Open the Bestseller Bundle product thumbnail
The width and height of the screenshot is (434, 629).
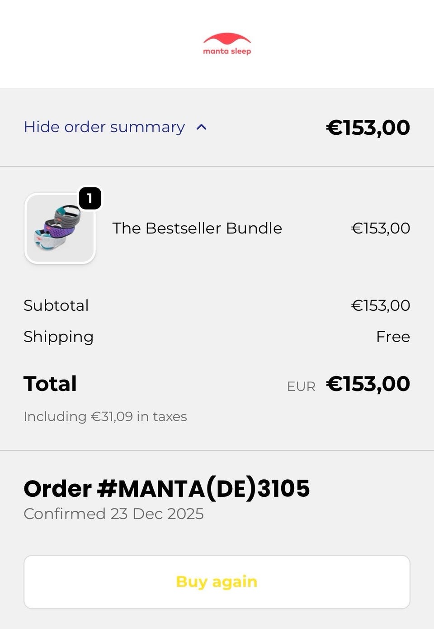click(x=60, y=229)
